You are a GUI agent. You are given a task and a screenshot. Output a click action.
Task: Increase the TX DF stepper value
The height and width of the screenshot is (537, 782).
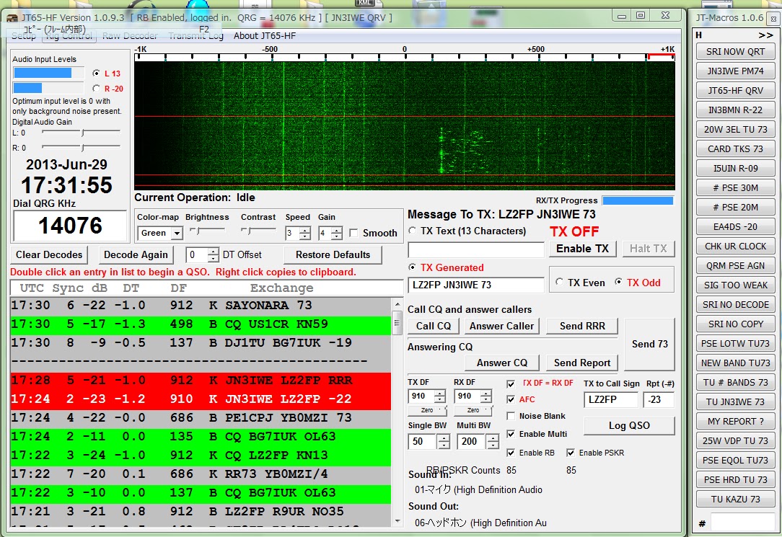pos(440,393)
